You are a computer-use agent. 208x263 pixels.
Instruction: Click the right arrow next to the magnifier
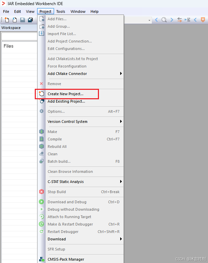pos(172,20)
